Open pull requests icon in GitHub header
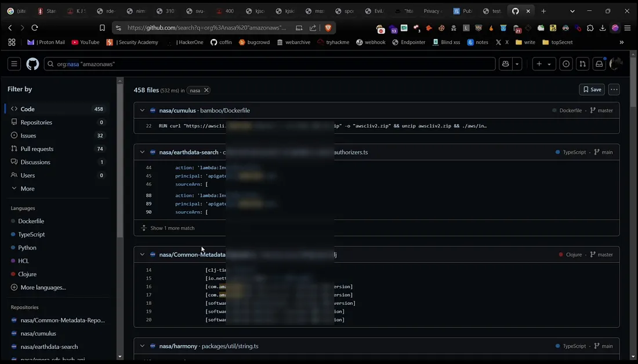The width and height of the screenshot is (638, 364). pyautogui.click(x=583, y=64)
